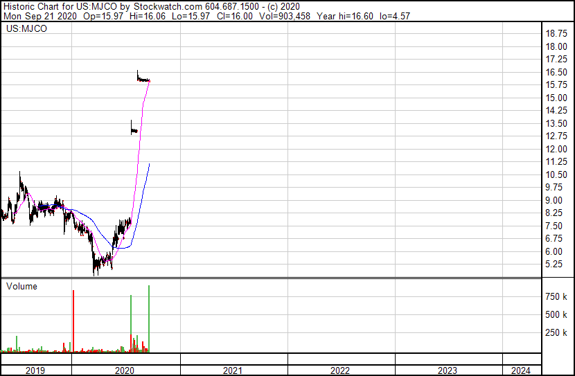
Task: Click the 17.25 price axis label
Action: pyautogui.click(x=556, y=59)
